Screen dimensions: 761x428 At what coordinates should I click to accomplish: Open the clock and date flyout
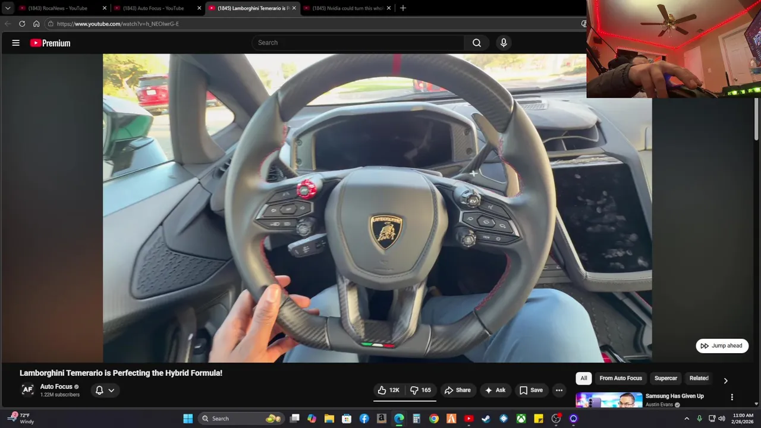743,418
